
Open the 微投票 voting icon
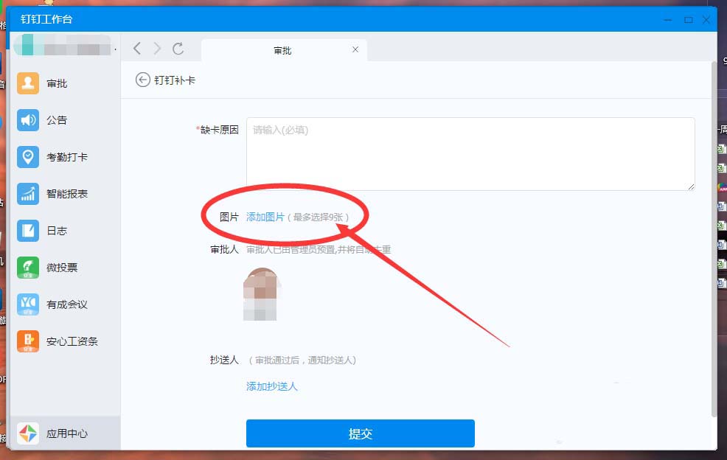pyautogui.click(x=28, y=268)
